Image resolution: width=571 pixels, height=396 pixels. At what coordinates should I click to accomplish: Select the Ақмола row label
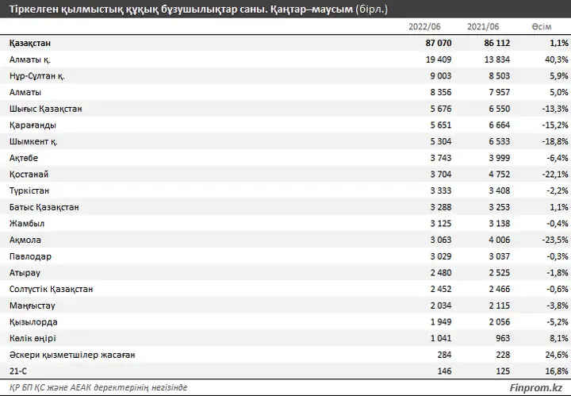coord(25,240)
